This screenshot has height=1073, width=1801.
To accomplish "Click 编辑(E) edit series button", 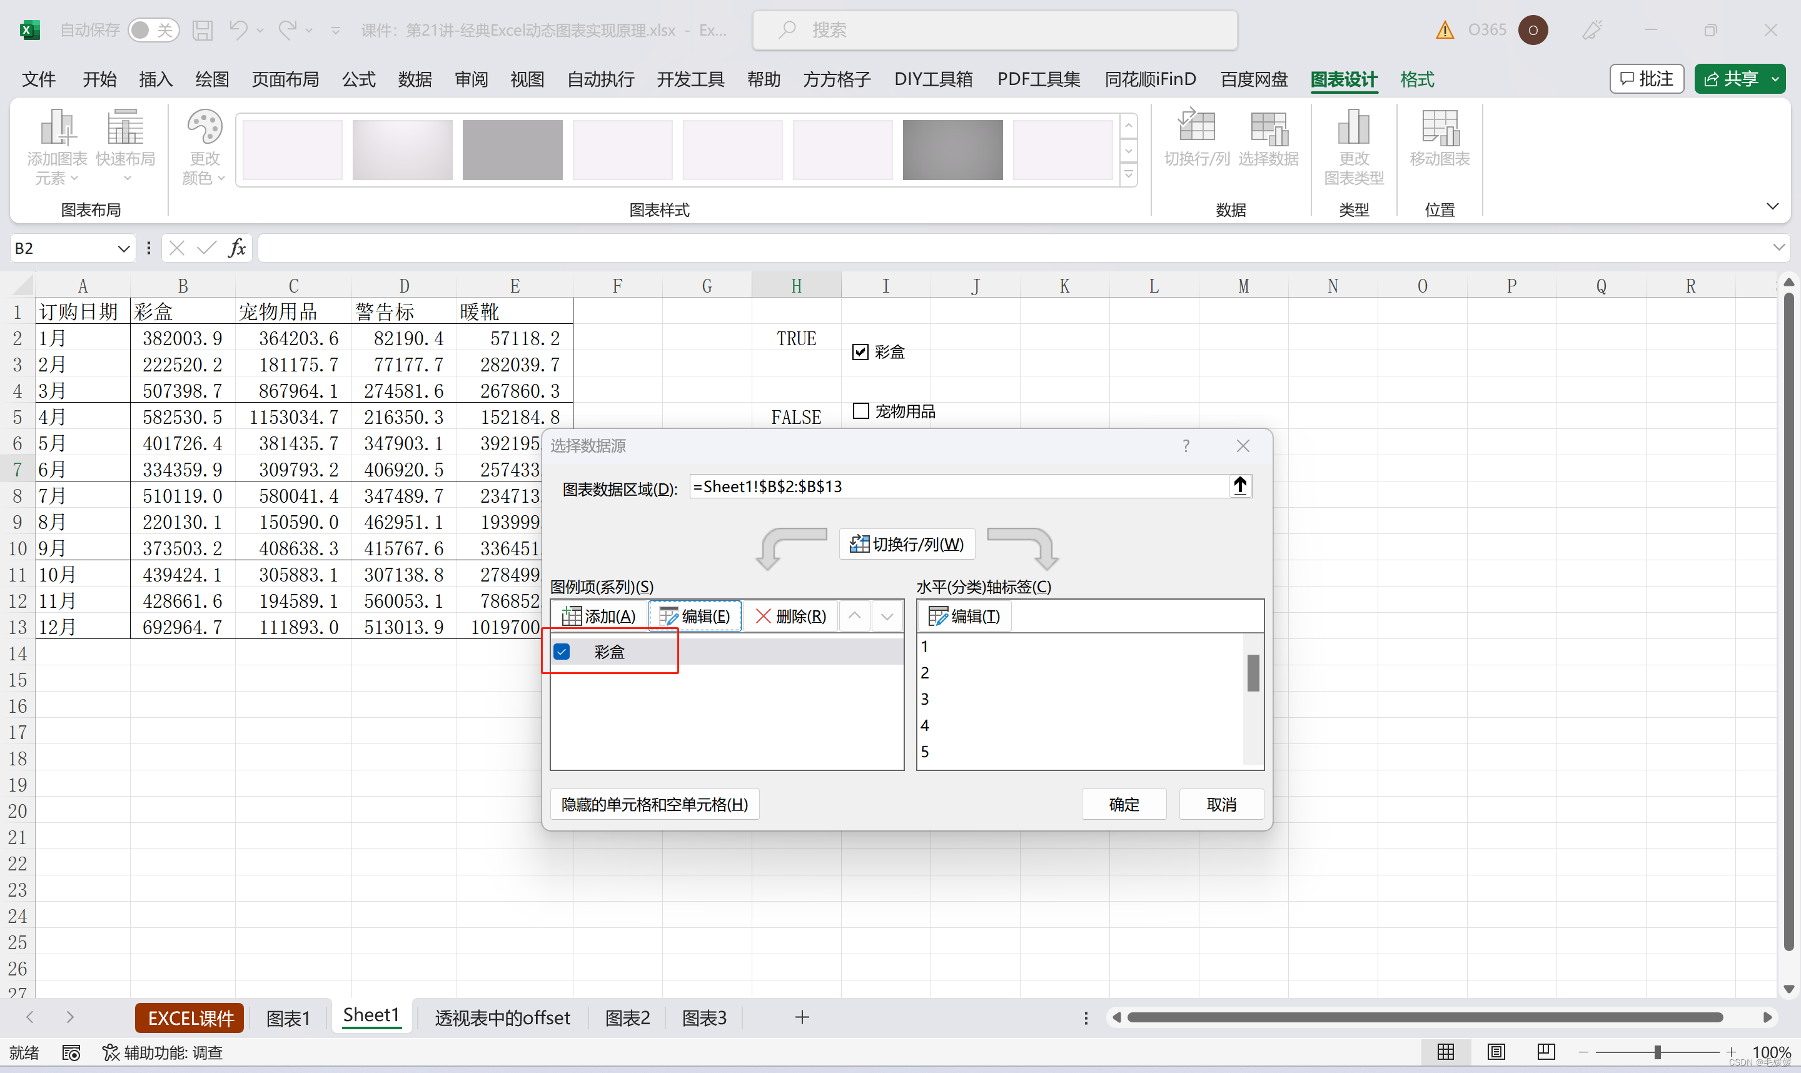I will tap(695, 616).
